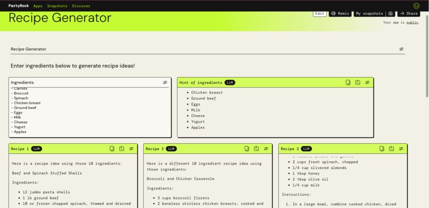Click 'Enter ingredients below to generate recipe ideas!' text

coord(73,66)
